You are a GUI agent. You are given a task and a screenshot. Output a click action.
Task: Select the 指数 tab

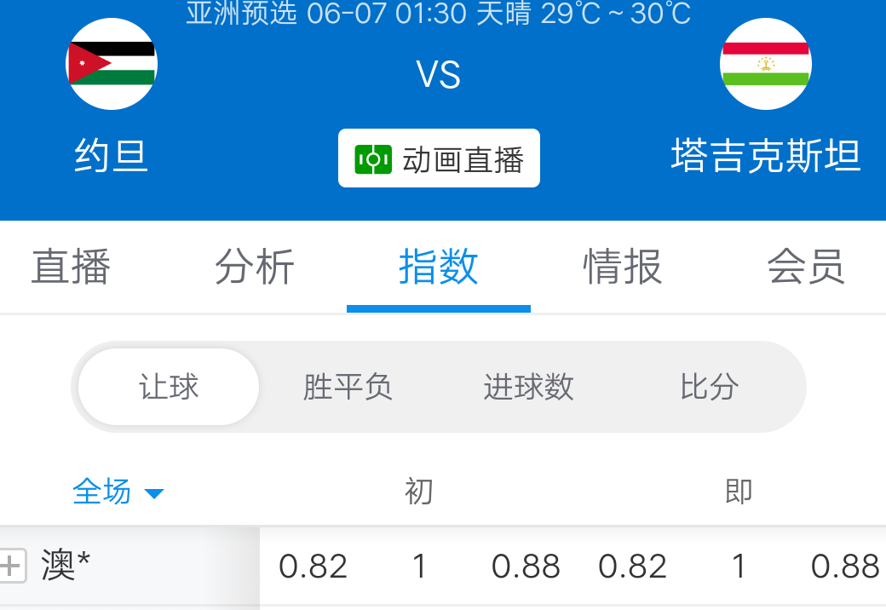(x=439, y=267)
